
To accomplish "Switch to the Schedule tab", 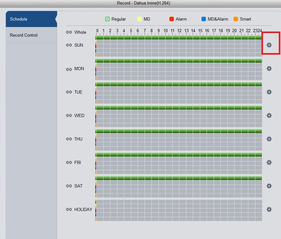I will tap(29, 19).
